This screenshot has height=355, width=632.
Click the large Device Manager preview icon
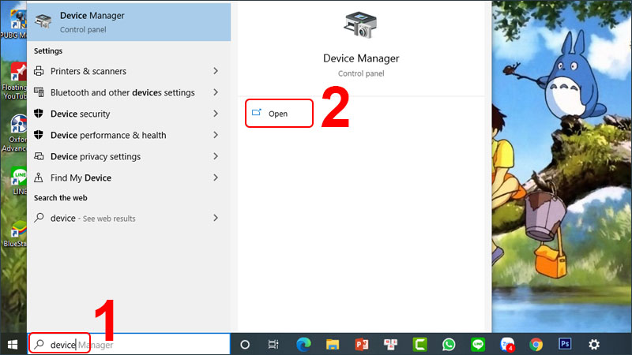361,25
